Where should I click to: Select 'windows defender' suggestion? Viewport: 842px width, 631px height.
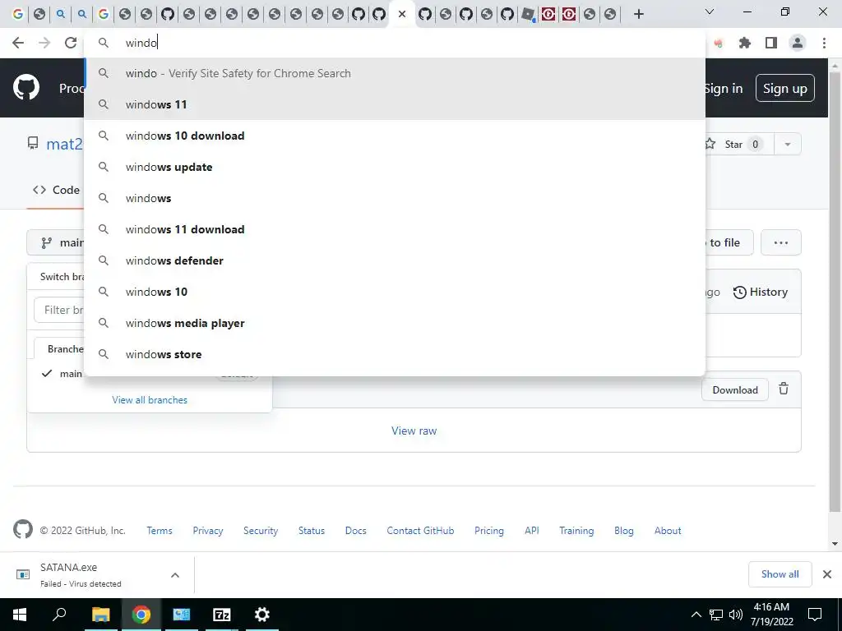point(395,260)
